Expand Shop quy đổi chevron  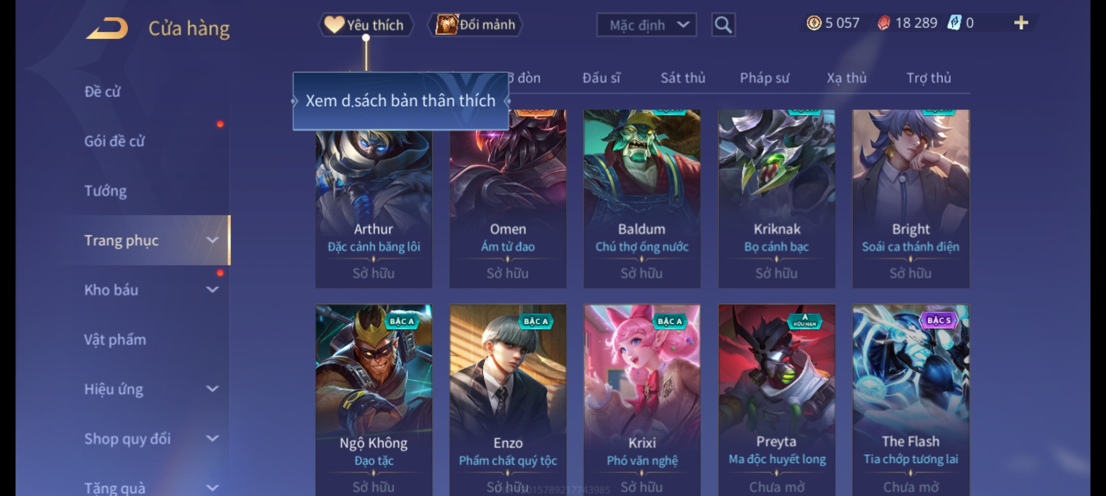point(212,439)
